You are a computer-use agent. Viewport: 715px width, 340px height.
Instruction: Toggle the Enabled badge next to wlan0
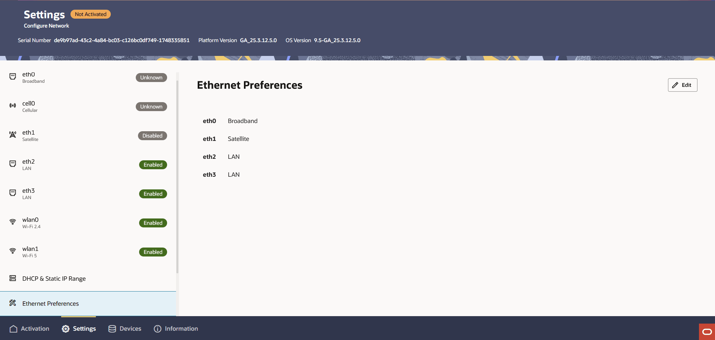pyautogui.click(x=153, y=223)
